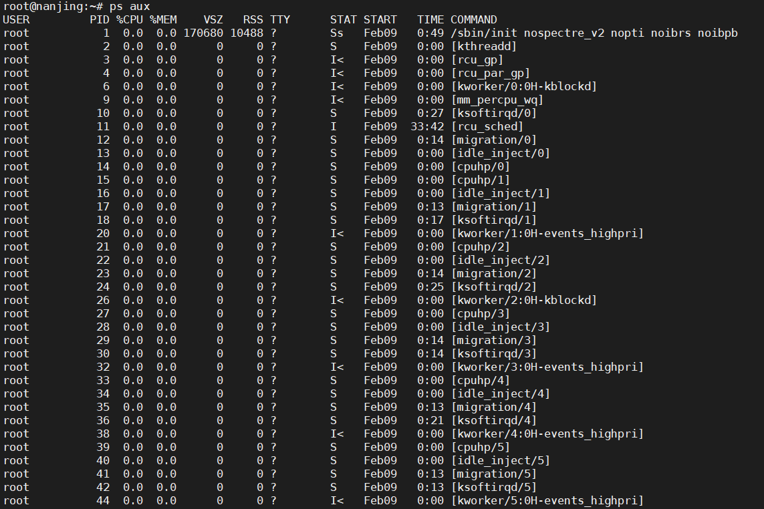Click the [rcu_sched] process entry
This screenshot has width=764, height=509.
pos(487,126)
